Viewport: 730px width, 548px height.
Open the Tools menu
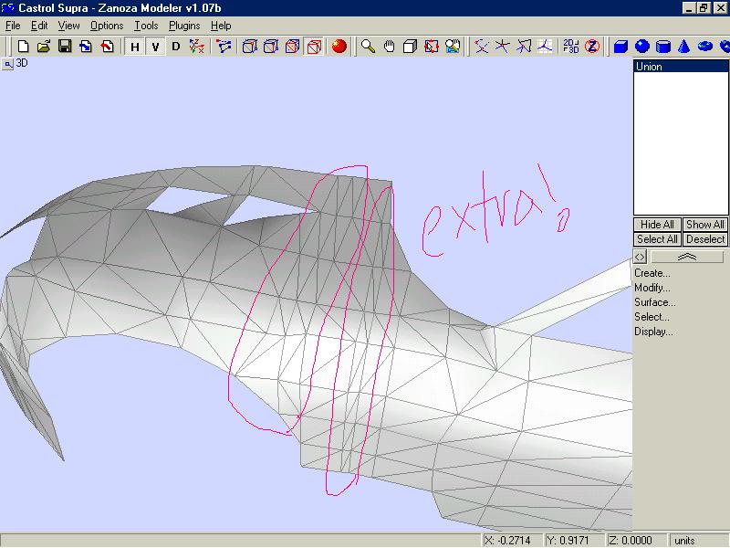[x=146, y=26]
